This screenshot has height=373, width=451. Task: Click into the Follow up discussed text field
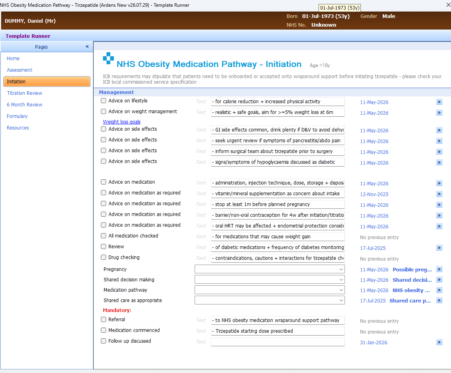tap(278, 342)
